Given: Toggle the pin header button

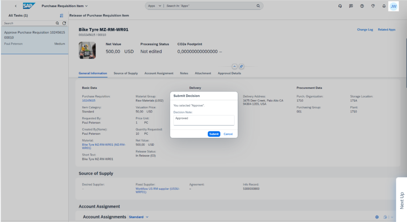Looking at the screenshot, I should pyautogui.click(x=241, y=66).
